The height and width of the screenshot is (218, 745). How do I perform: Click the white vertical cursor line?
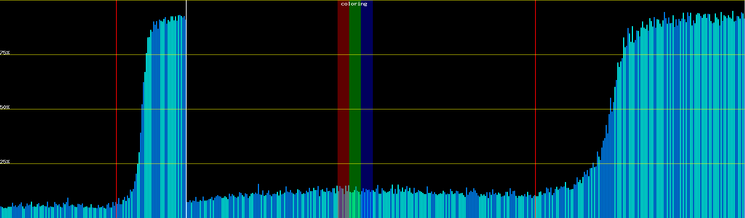186,109
